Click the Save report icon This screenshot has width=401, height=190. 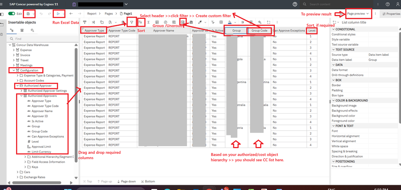click(28, 14)
